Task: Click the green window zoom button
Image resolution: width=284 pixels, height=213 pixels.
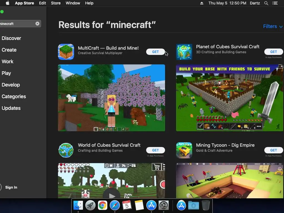Action: coord(2,12)
